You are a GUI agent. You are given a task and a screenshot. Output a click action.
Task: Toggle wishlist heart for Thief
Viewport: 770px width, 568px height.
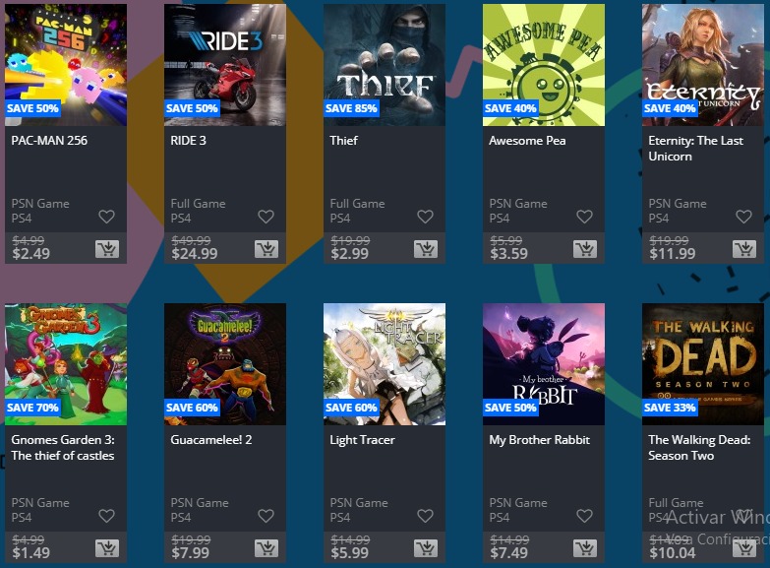pyautogui.click(x=425, y=217)
